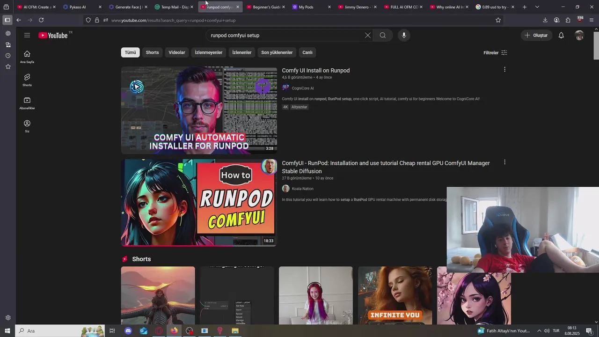Click the browser address bar URL
Image resolution: width=599 pixels, height=337 pixels.
pyautogui.click(x=173, y=20)
